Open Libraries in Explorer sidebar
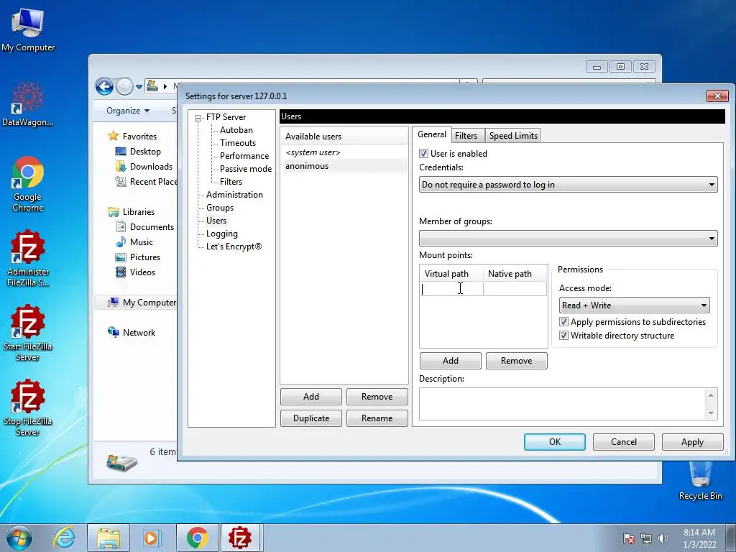Screen dimensions: 736x552 pyautogui.click(x=132, y=212)
